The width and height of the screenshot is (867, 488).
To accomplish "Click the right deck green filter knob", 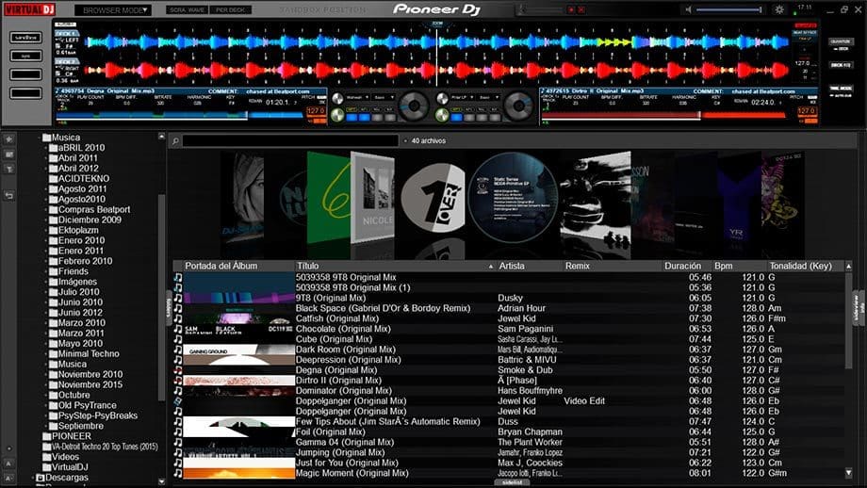I will coord(442,115).
